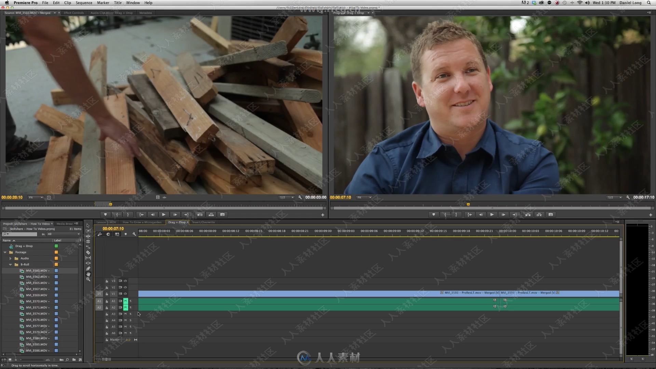Click Overwrite button in Source monitor

click(x=211, y=215)
